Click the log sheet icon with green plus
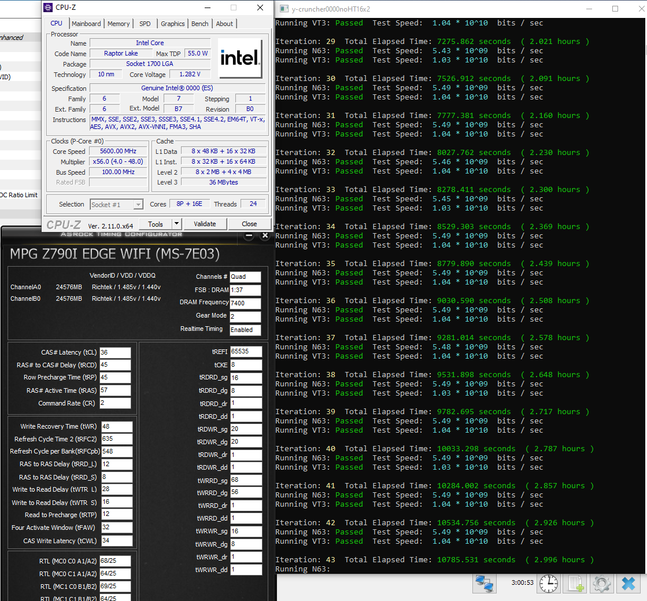Image resolution: width=647 pixels, height=601 pixels. point(576,584)
